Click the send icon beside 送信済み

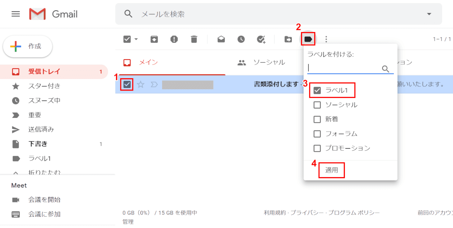coord(16,129)
